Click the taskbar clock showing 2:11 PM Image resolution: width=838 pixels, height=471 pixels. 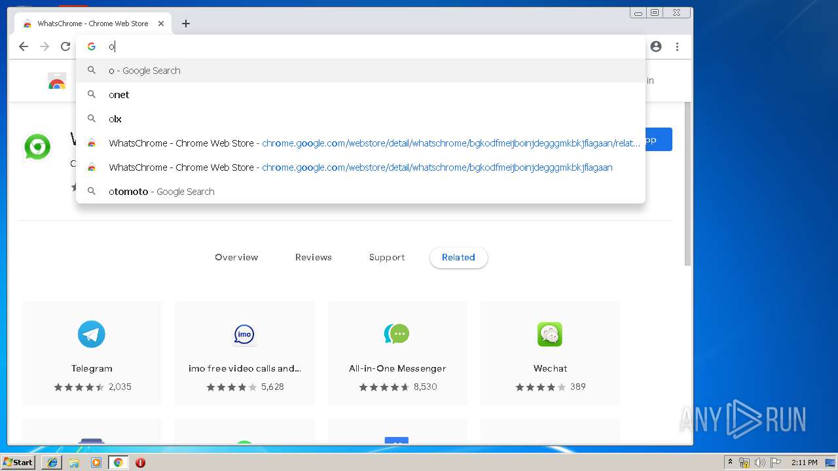pyautogui.click(x=804, y=462)
